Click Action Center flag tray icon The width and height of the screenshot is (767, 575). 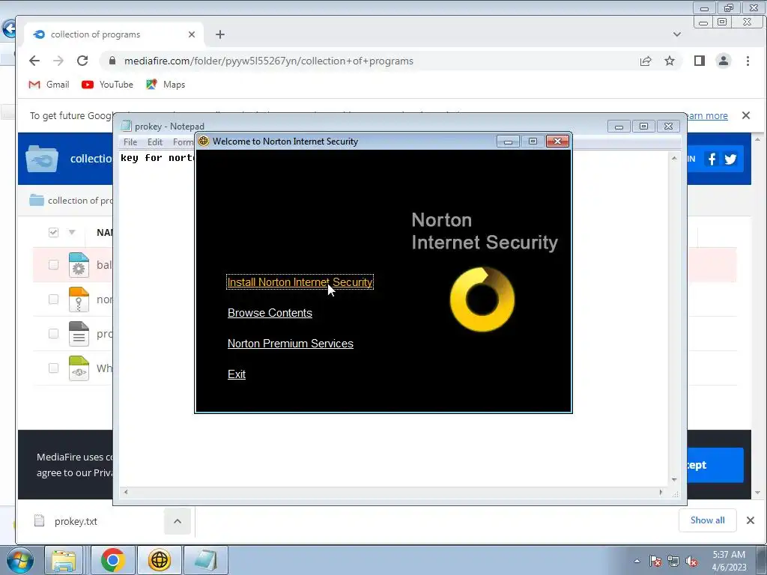(x=655, y=562)
